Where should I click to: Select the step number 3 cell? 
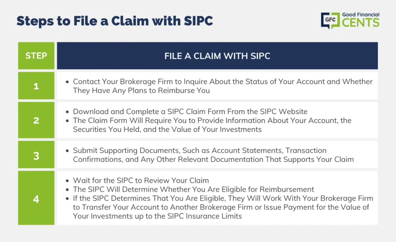(x=36, y=155)
